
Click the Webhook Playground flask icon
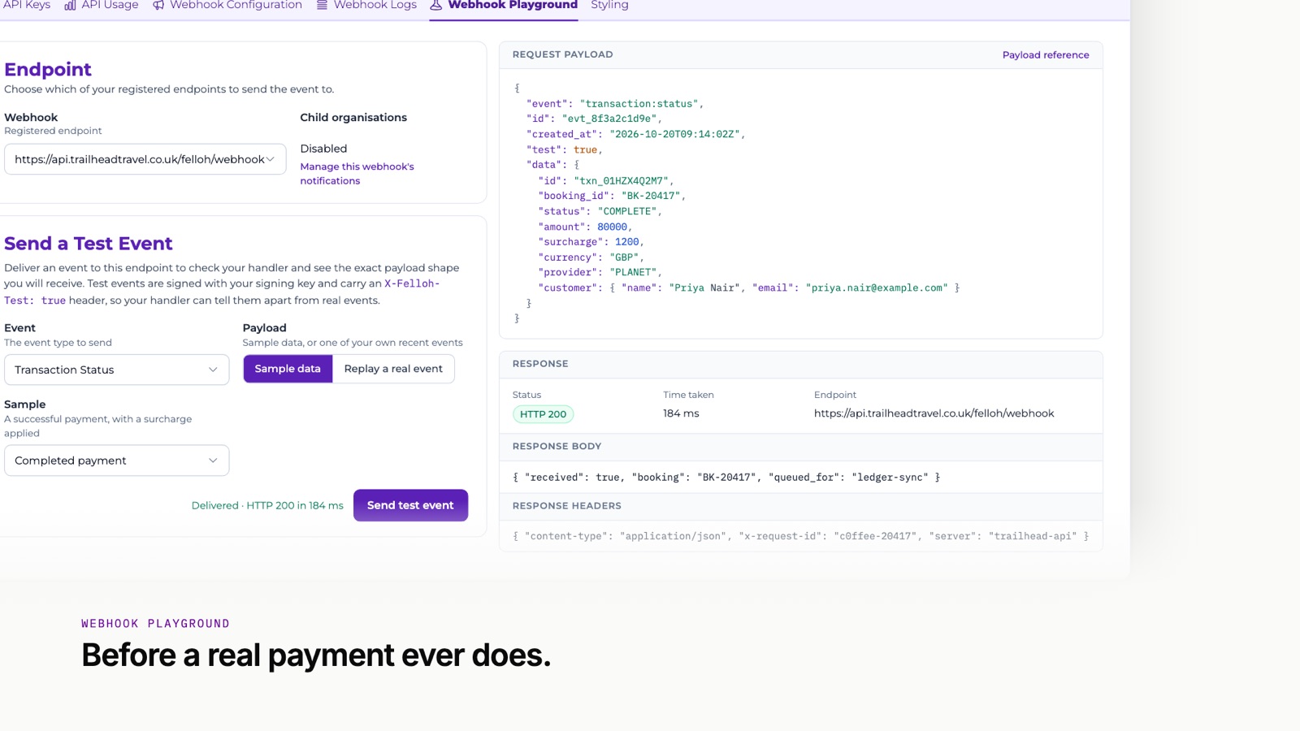[x=436, y=5]
